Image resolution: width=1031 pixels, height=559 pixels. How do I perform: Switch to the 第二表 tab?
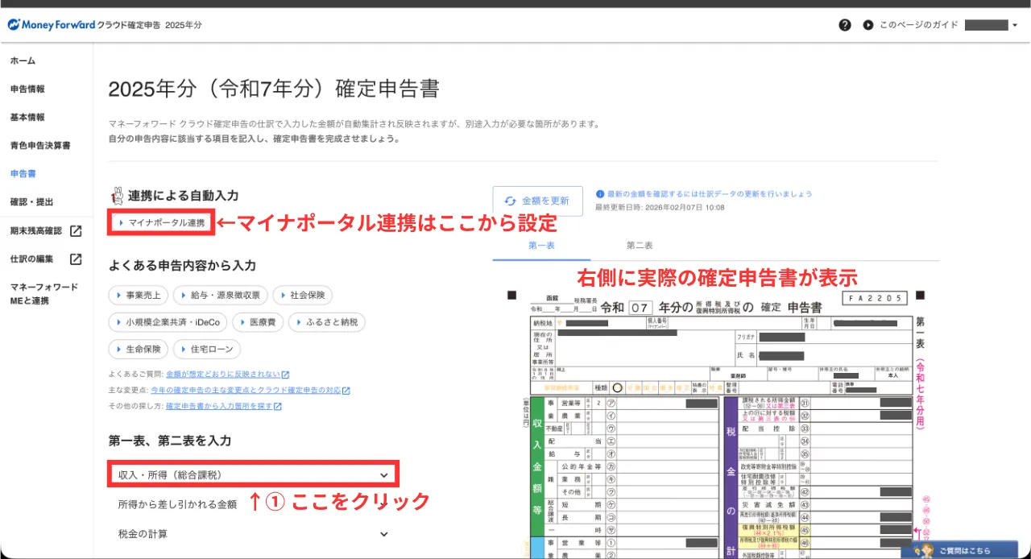[640, 246]
